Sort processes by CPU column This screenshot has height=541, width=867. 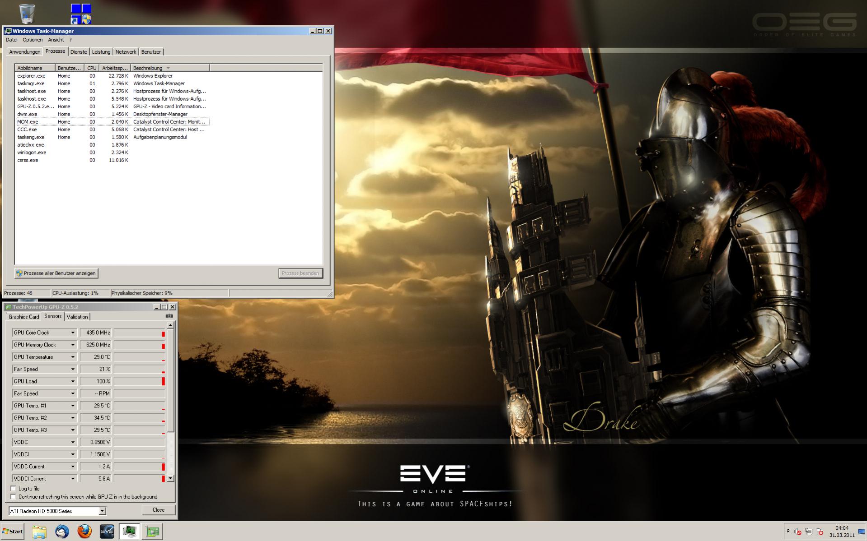click(x=92, y=68)
